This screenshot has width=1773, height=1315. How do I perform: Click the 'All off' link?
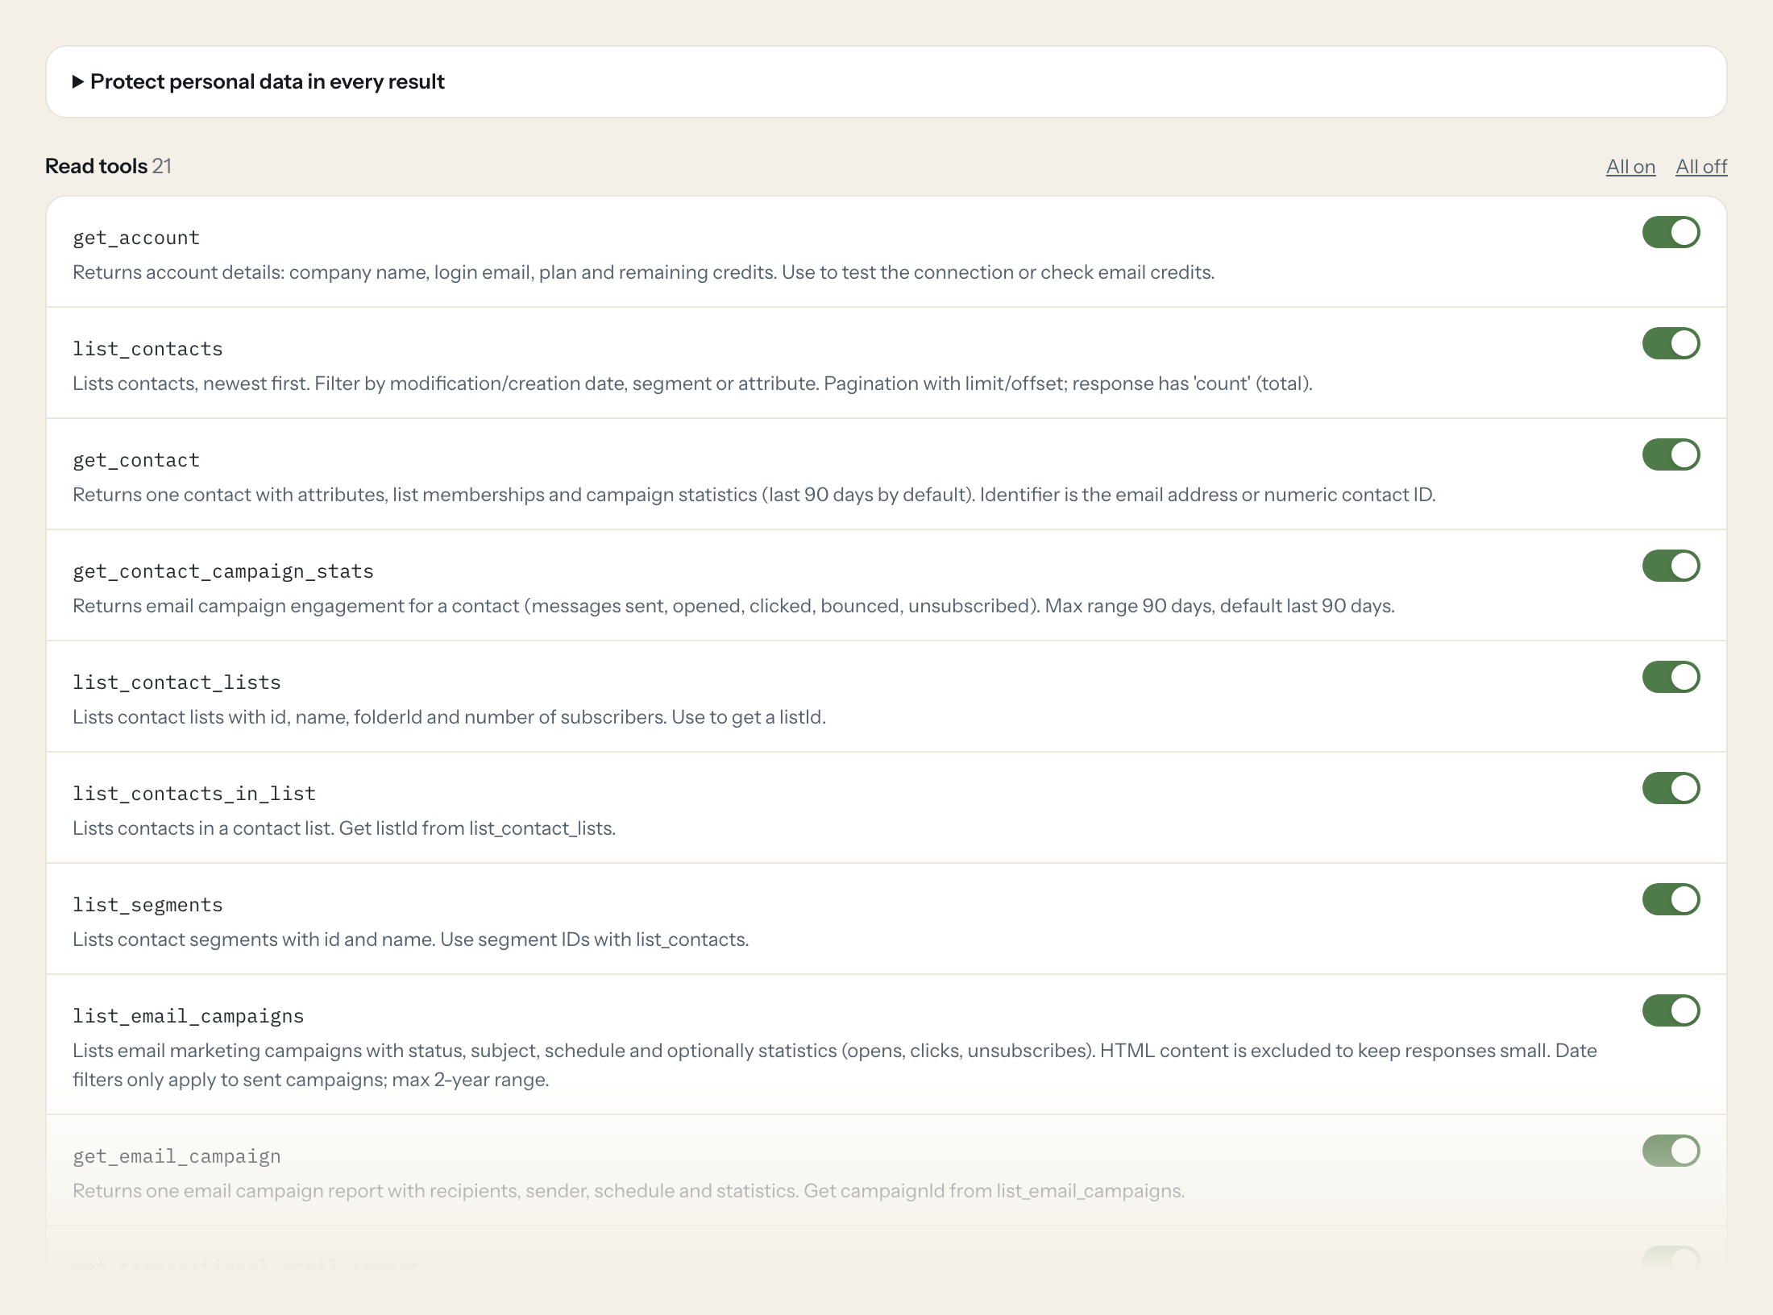(x=1701, y=167)
